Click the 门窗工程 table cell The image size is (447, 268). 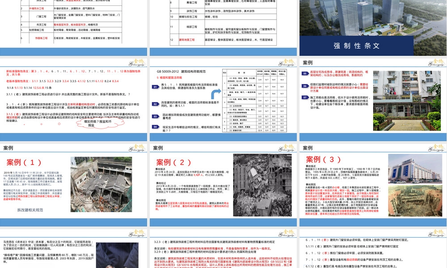(x=41, y=17)
